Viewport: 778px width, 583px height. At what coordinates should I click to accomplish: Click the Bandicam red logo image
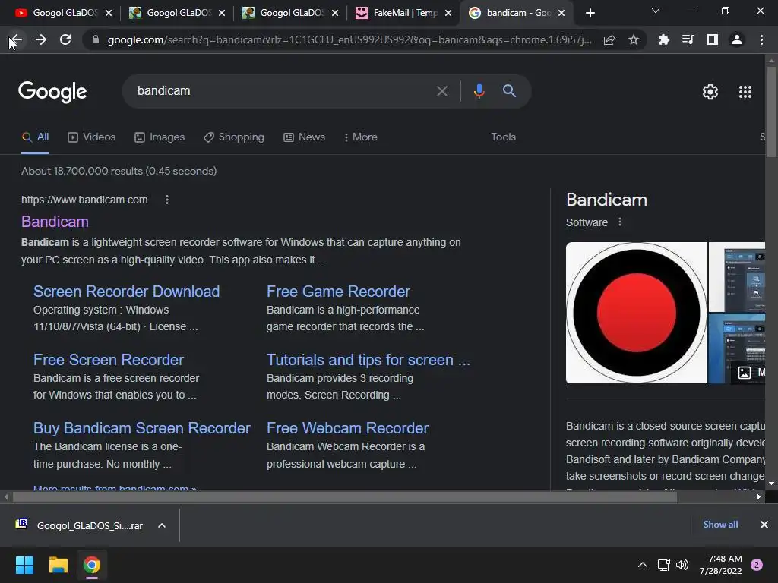point(637,313)
